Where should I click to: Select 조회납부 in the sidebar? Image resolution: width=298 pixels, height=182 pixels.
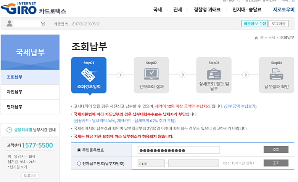point(30,77)
